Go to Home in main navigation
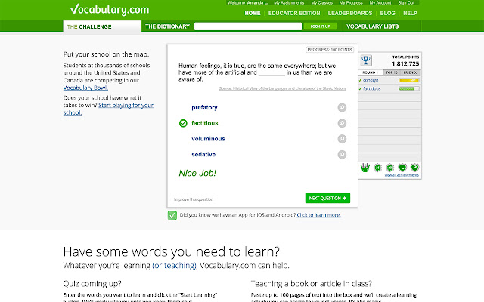Screen dimensions: 484x302 (x=253, y=14)
